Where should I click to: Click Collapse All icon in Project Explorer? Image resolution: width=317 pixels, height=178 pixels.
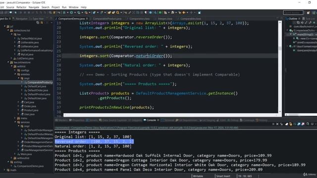pos(38,23)
